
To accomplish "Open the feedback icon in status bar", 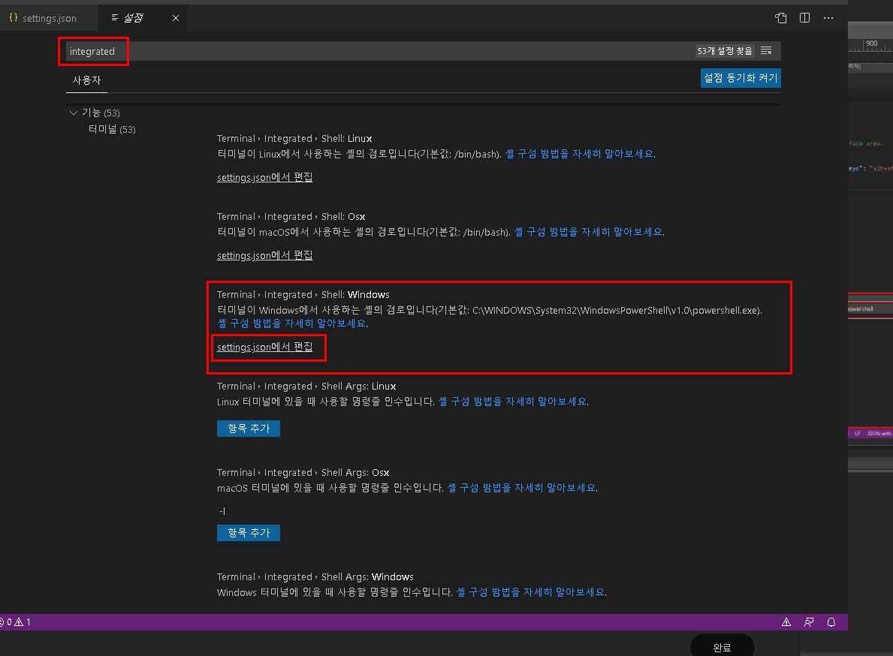I will [809, 622].
